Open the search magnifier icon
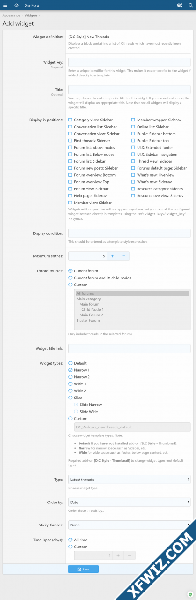 [x=190, y=5]
